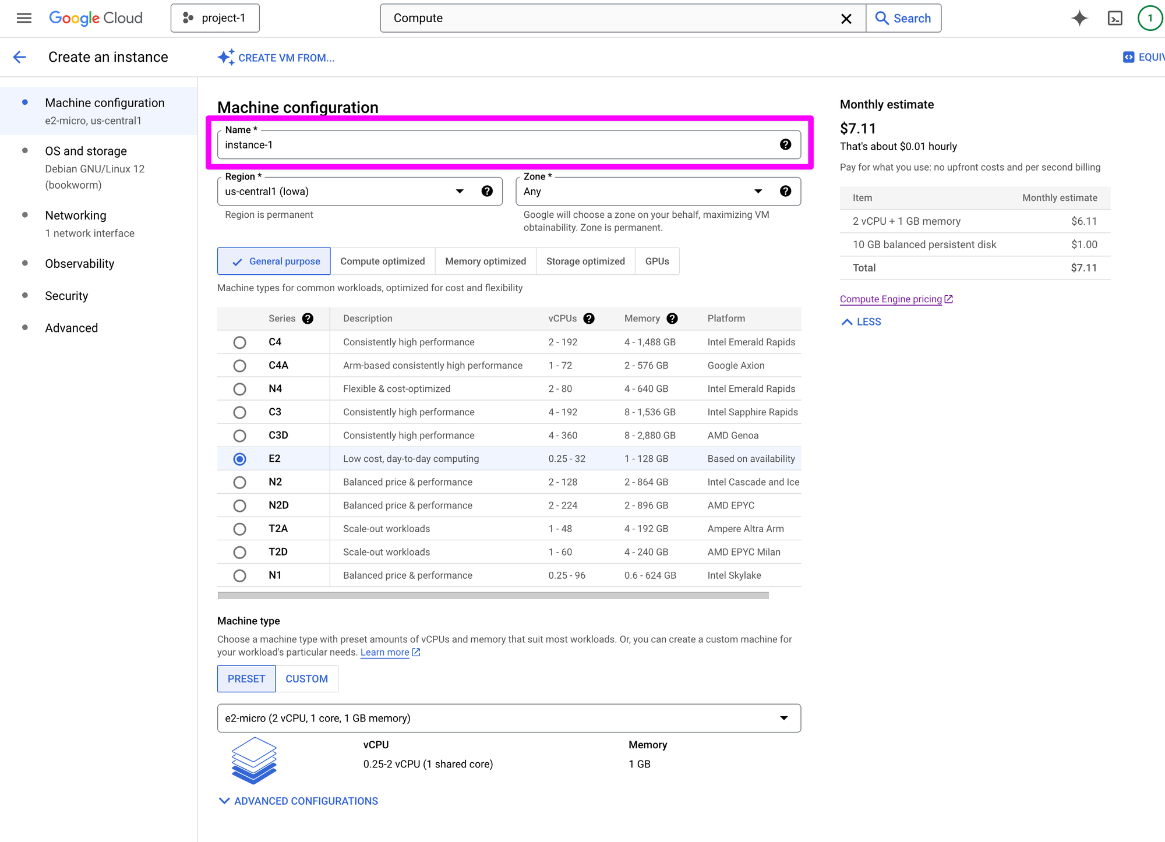The height and width of the screenshot is (842, 1165).
Task: Click the help icon in Name field
Action: point(785,144)
